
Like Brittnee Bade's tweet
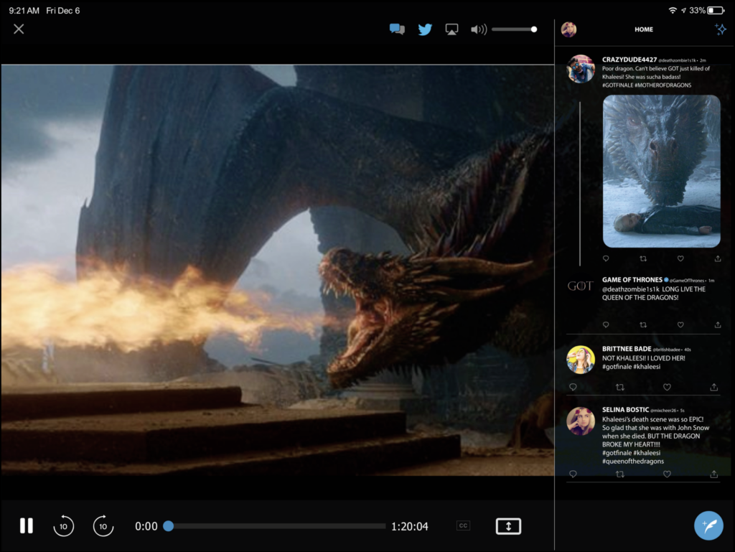coord(667,387)
